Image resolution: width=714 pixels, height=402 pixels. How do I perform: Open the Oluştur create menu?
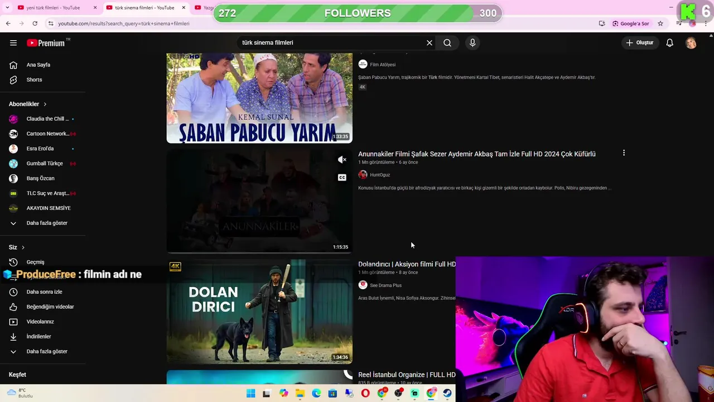640,42
